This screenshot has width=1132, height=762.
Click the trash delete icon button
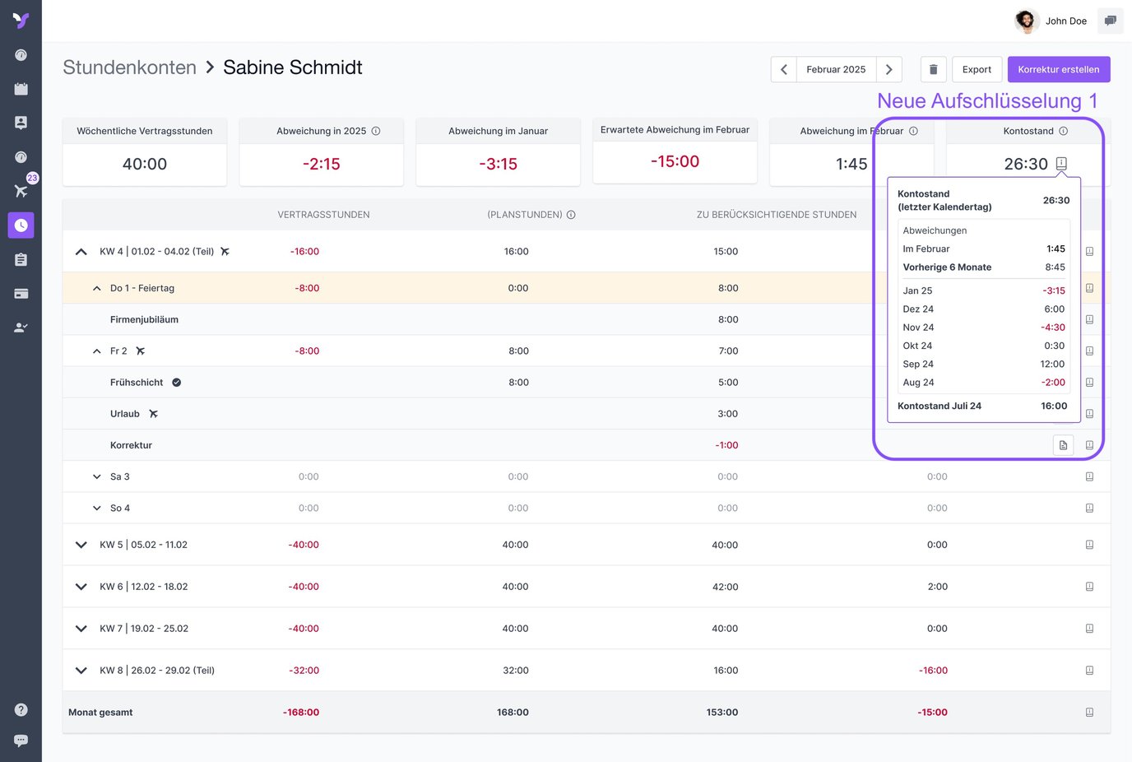(x=933, y=70)
